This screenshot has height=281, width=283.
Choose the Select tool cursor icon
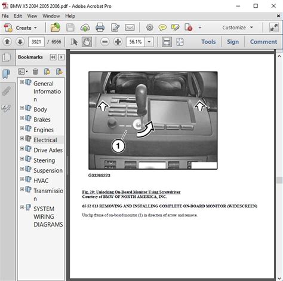coord(74,42)
